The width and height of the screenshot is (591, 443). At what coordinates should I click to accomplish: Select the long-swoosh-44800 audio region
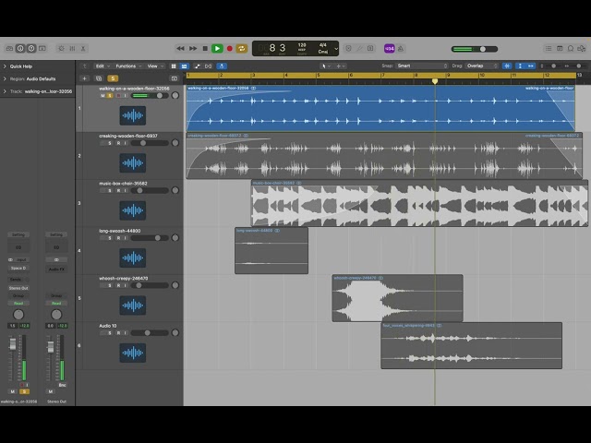tap(271, 250)
